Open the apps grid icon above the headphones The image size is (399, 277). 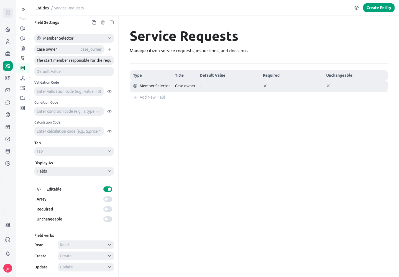tap(8, 225)
